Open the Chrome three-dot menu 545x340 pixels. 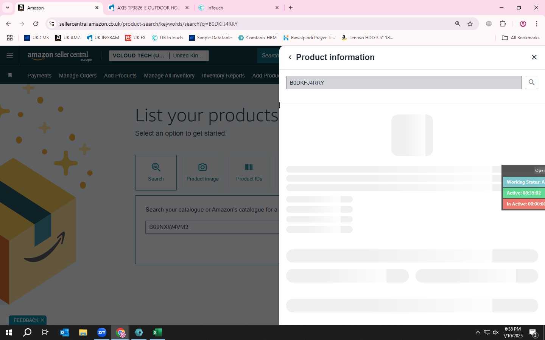537,24
